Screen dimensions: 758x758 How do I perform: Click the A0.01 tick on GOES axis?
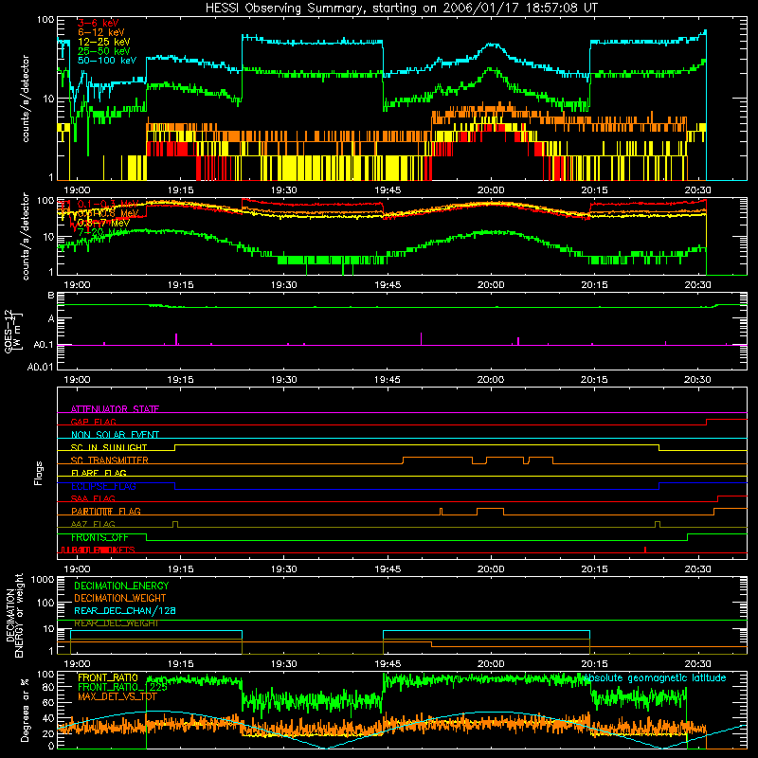40,367
